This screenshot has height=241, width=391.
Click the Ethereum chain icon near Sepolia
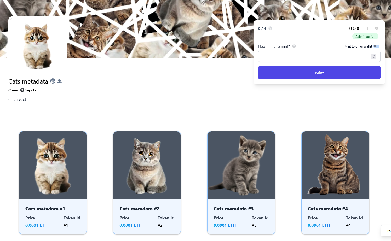tap(22, 90)
